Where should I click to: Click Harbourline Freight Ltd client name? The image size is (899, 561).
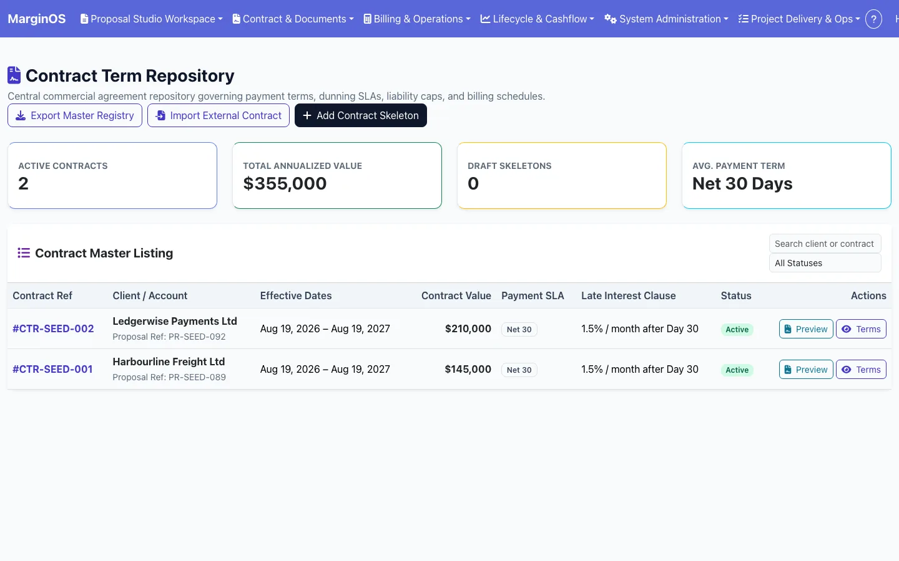pyautogui.click(x=169, y=362)
